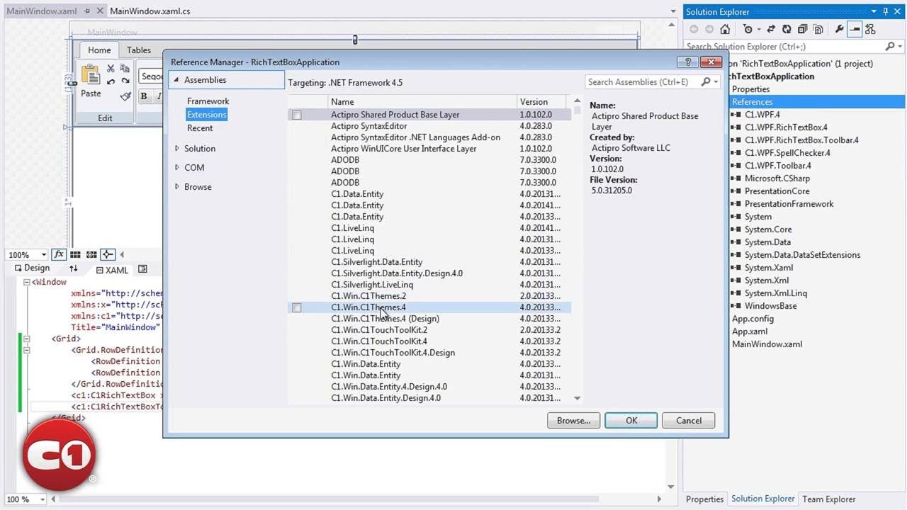Image resolution: width=907 pixels, height=510 pixels.
Task: Click Solution Explorer Forward arrow icon
Action: (709, 29)
